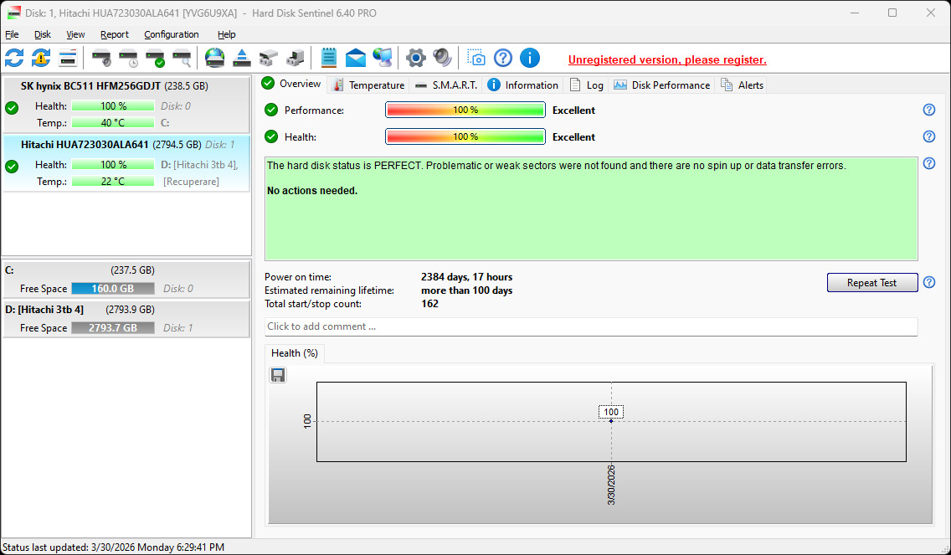Click the No actions needed. text

pyautogui.click(x=312, y=191)
